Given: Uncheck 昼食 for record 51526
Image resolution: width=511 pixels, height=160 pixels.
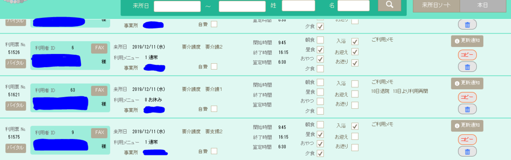Looking at the screenshot, I should (320, 49).
